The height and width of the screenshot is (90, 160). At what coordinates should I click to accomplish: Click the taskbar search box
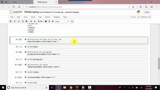[27, 87]
